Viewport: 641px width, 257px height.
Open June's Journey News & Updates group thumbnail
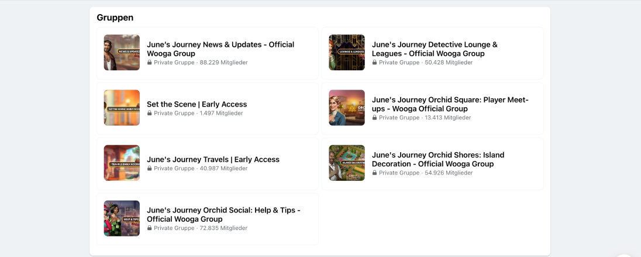click(122, 52)
